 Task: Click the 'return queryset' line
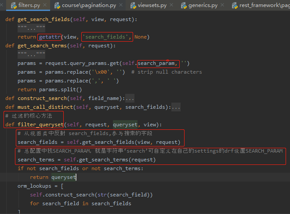pos(53,177)
